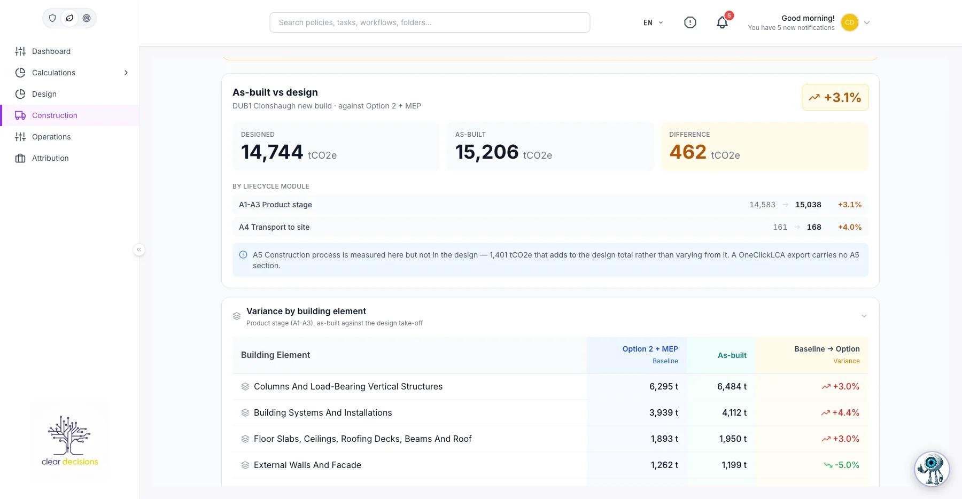Click the shield icon in the top-left switcher
This screenshot has height=499, width=962.
pos(52,18)
